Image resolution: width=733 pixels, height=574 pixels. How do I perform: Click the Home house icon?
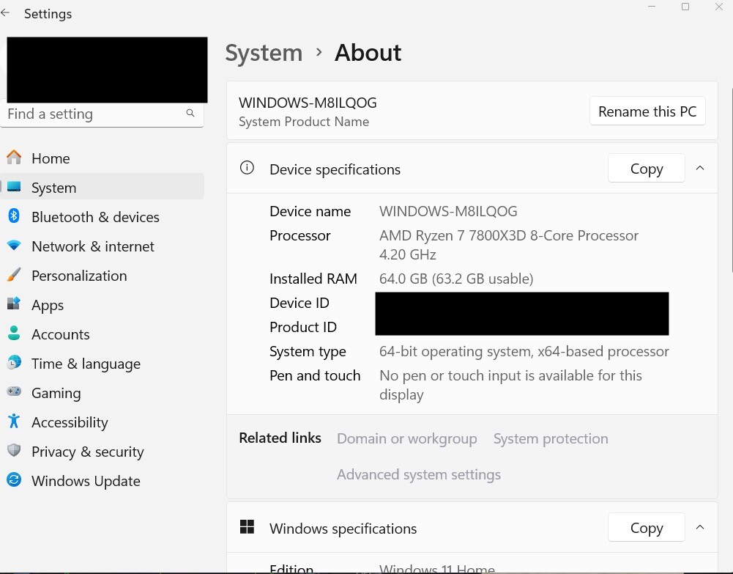click(x=14, y=158)
